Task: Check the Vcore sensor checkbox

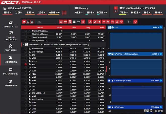Action: pyautogui.click(x=25, y=61)
